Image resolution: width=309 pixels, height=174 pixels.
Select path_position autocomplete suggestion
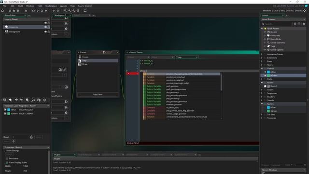[x=182, y=86]
